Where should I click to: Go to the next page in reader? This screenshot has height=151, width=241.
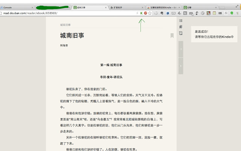tap(181, 66)
